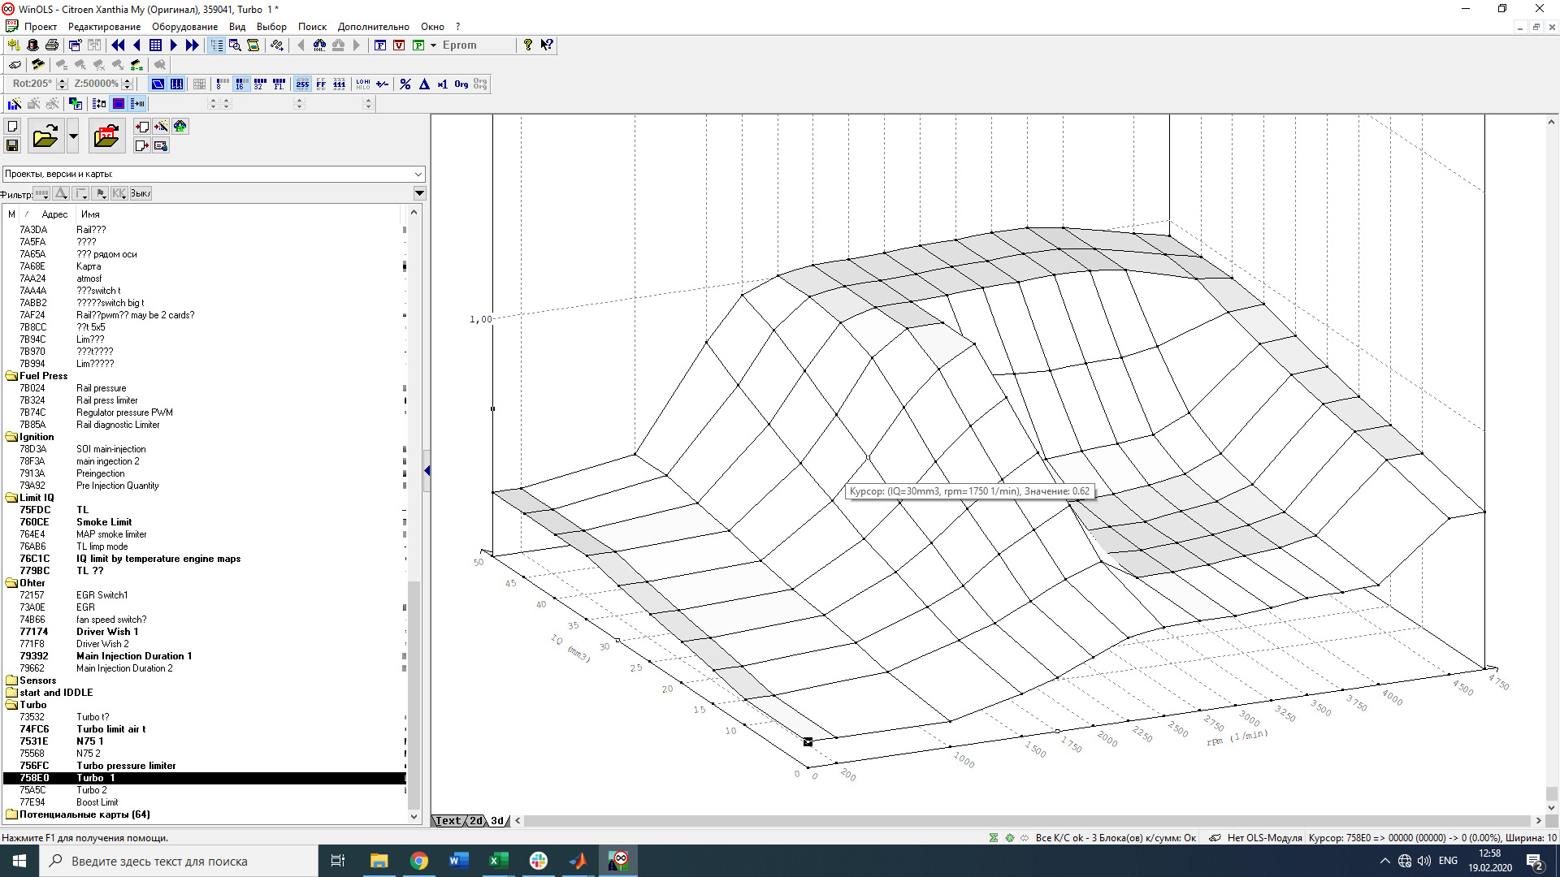Toggle 16-bit data display

(241, 84)
